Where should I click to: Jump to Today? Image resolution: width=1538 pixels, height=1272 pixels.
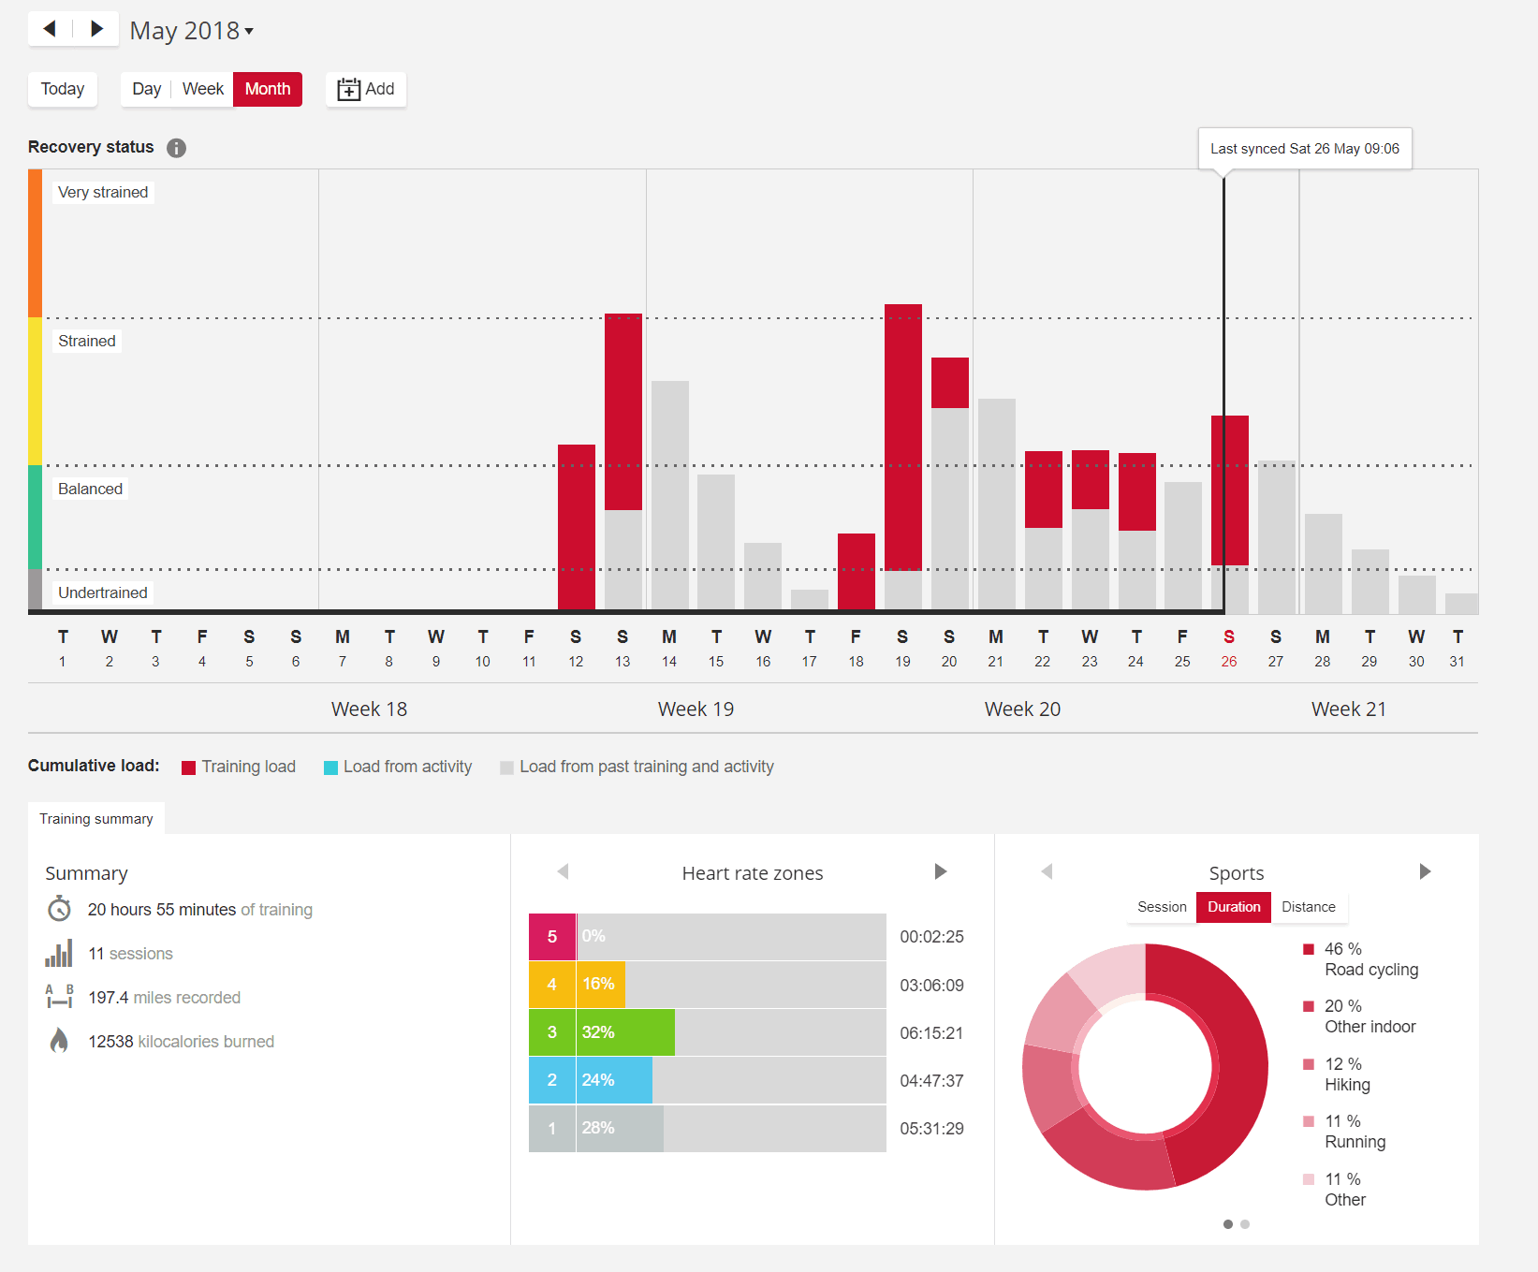point(63,89)
